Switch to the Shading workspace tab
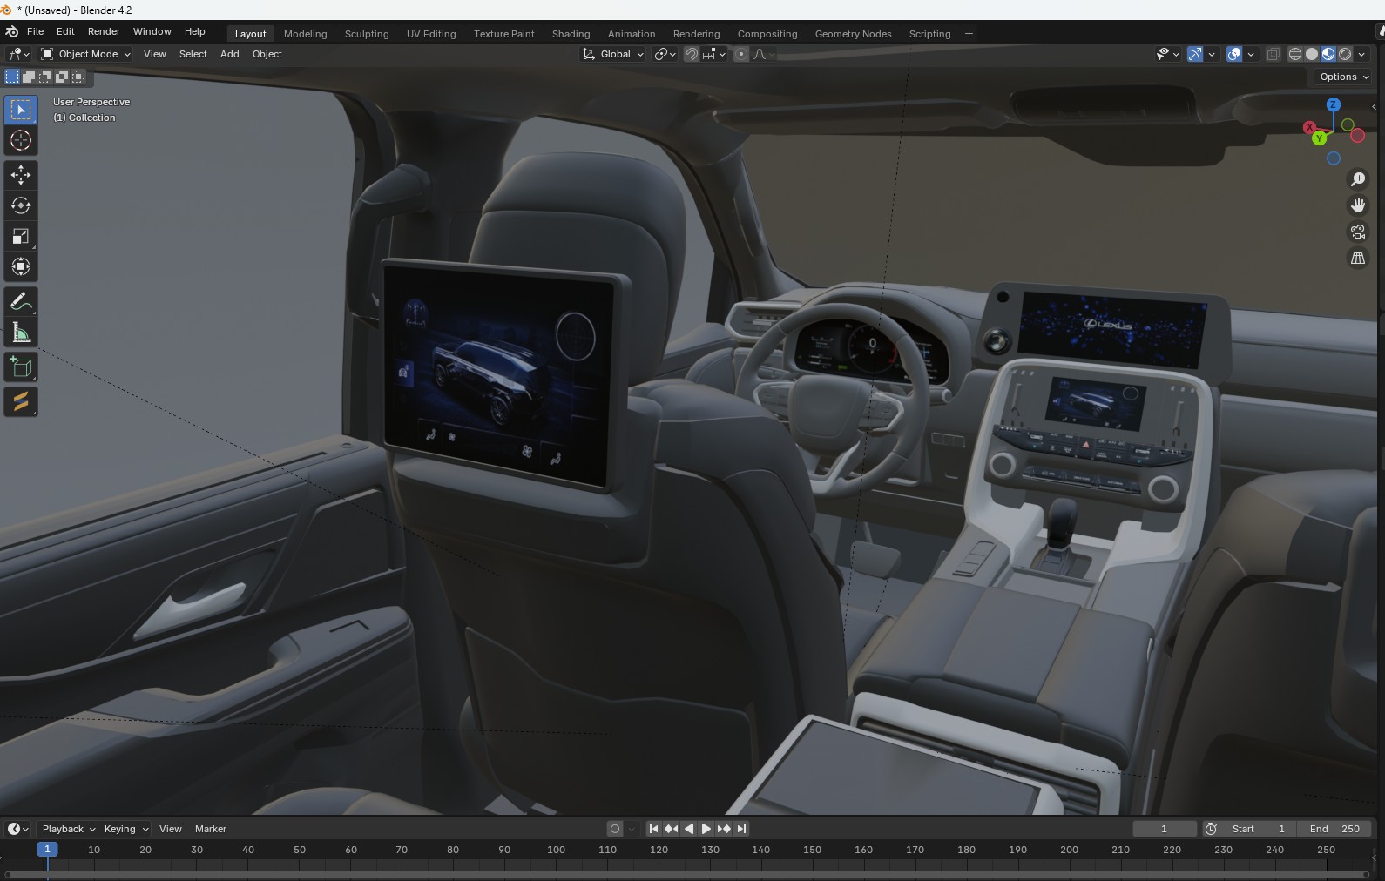1385x881 pixels. click(x=571, y=34)
